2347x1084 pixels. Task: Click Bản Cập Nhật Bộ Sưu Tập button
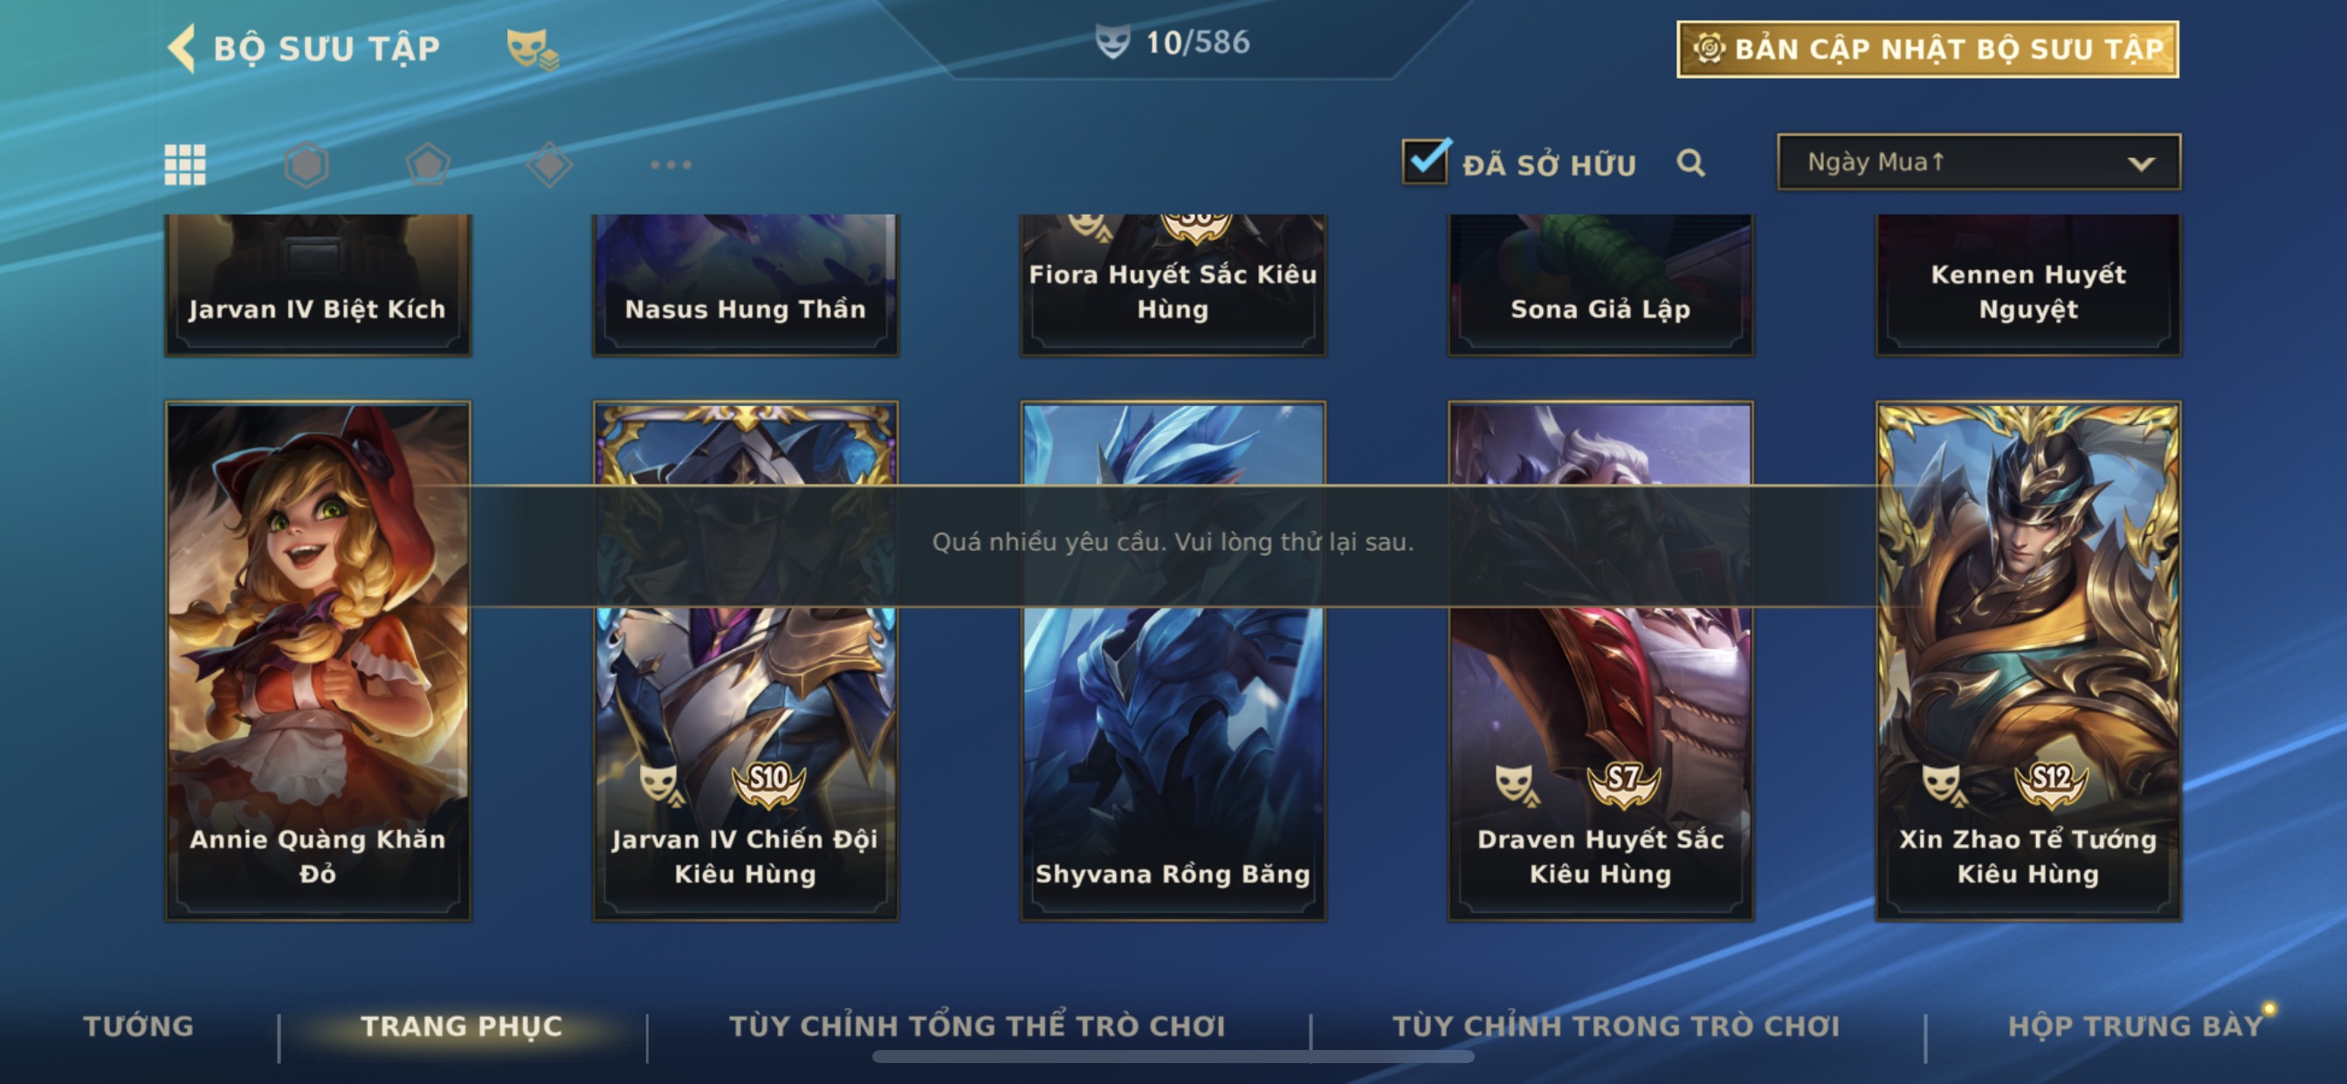(x=1928, y=49)
